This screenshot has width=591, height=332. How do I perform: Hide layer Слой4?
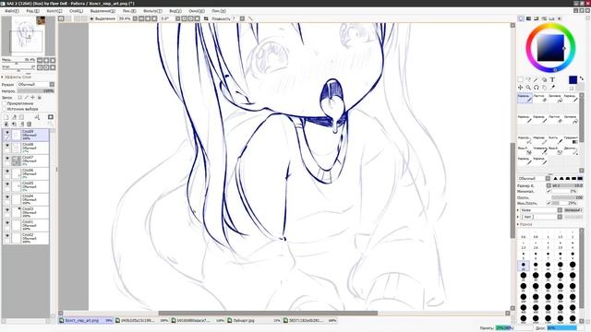6,197
